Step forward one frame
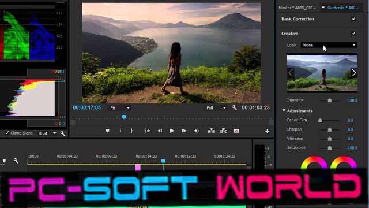369x208 pixels. pyautogui.click(x=184, y=131)
